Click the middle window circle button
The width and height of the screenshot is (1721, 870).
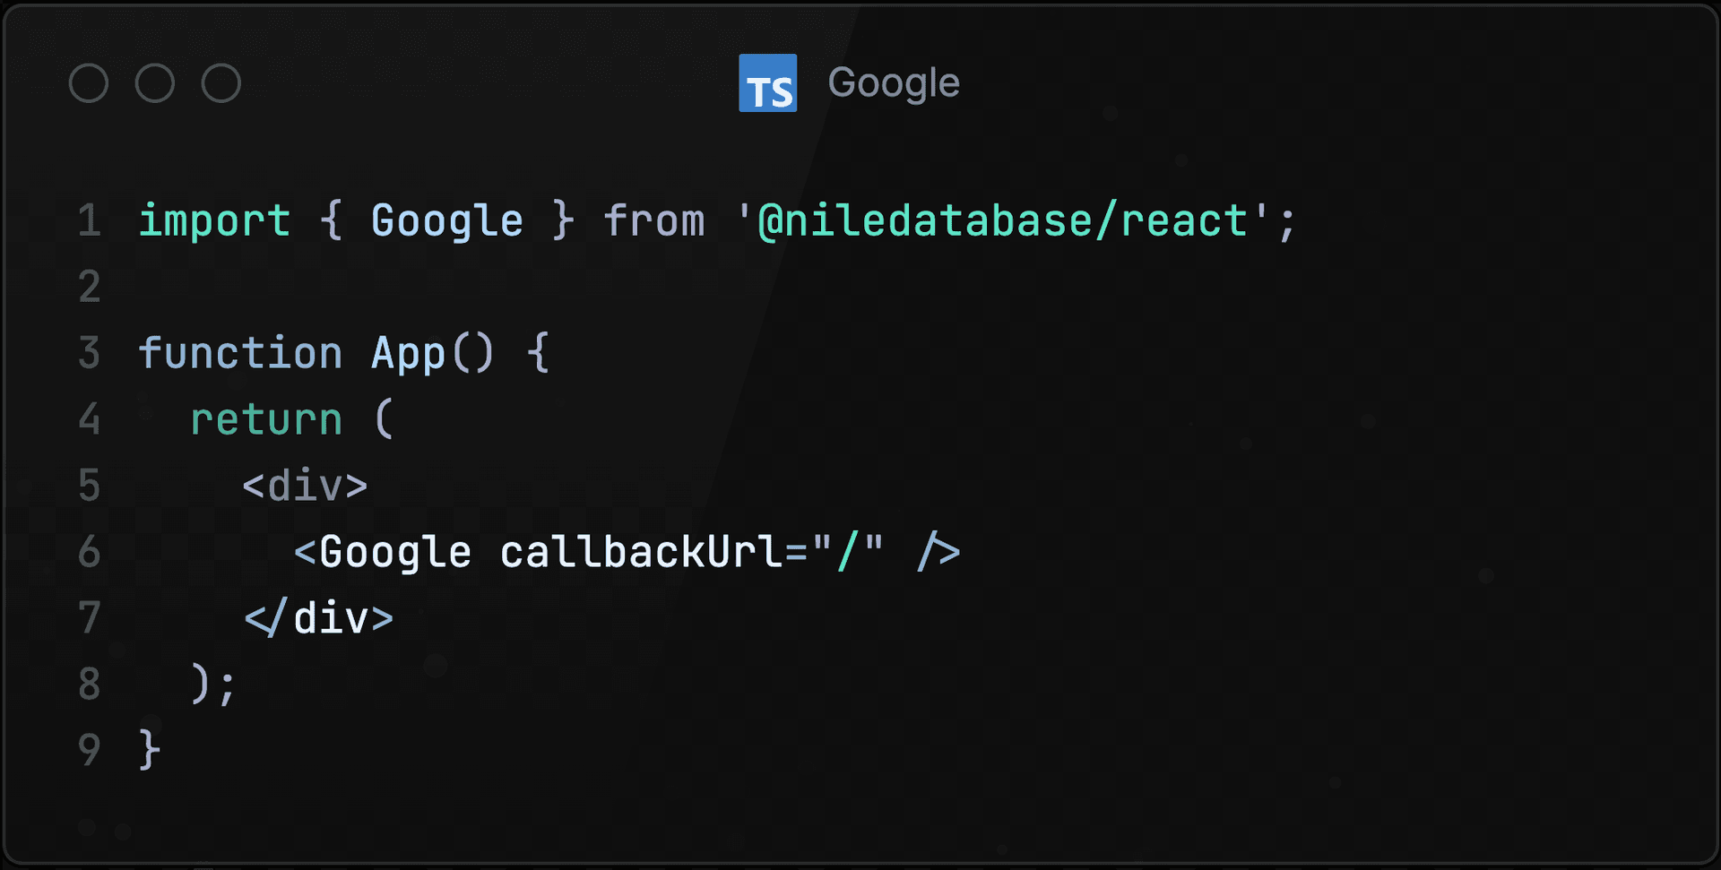click(155, 83)
